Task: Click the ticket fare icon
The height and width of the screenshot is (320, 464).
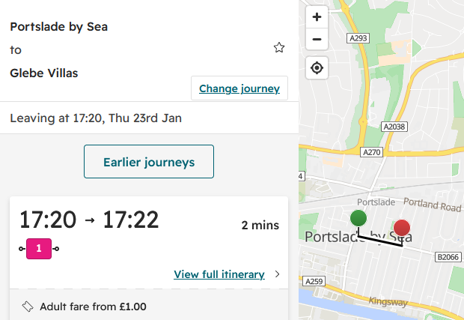Action: point(28,307)
